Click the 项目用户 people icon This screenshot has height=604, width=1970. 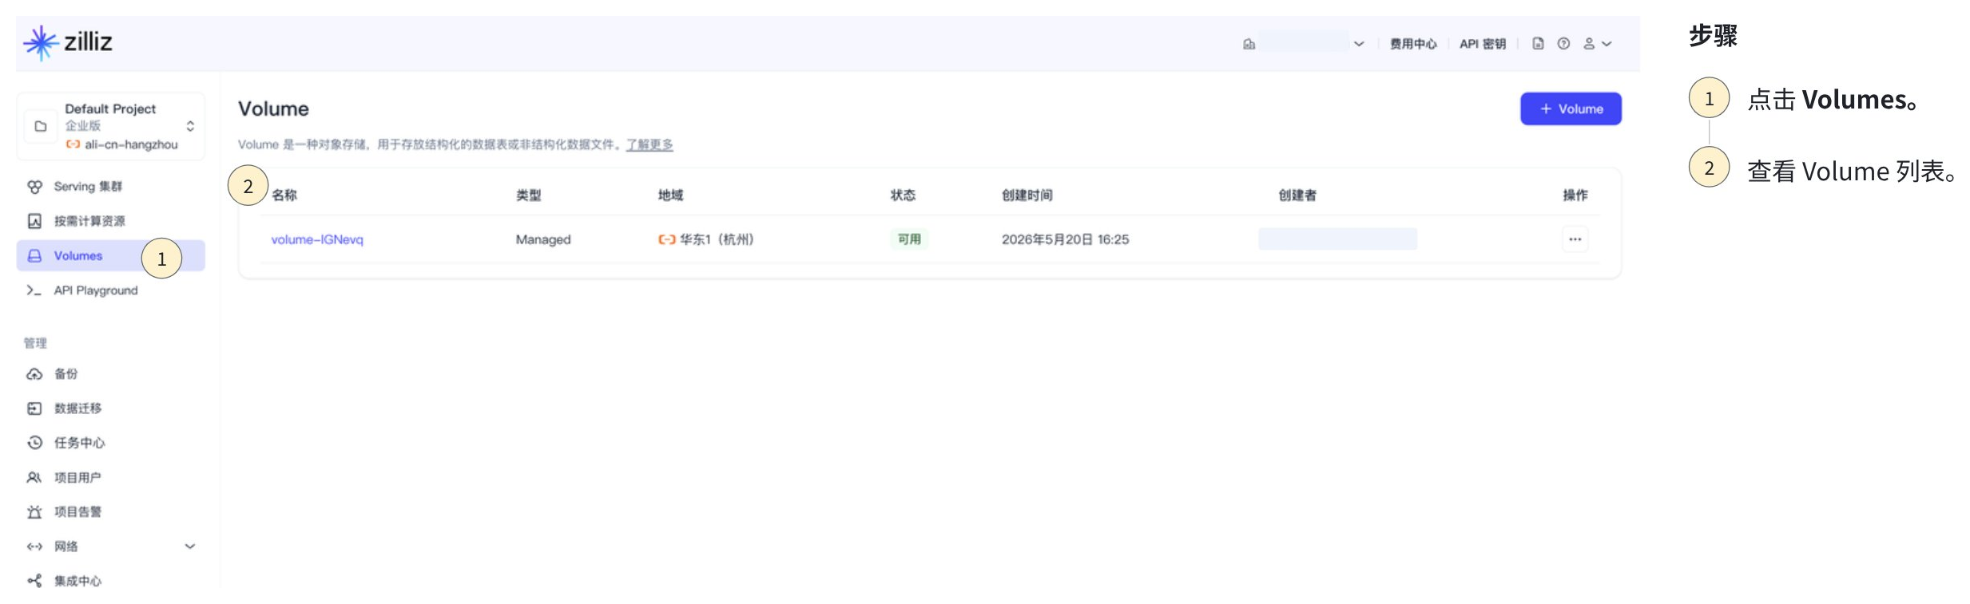tap(34, 477)
